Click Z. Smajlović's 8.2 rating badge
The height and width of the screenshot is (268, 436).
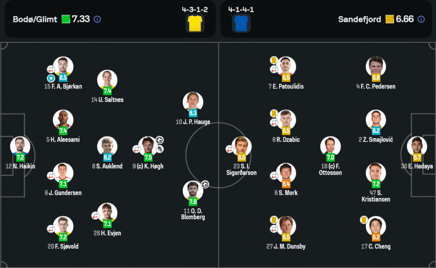tap(376, 131)
